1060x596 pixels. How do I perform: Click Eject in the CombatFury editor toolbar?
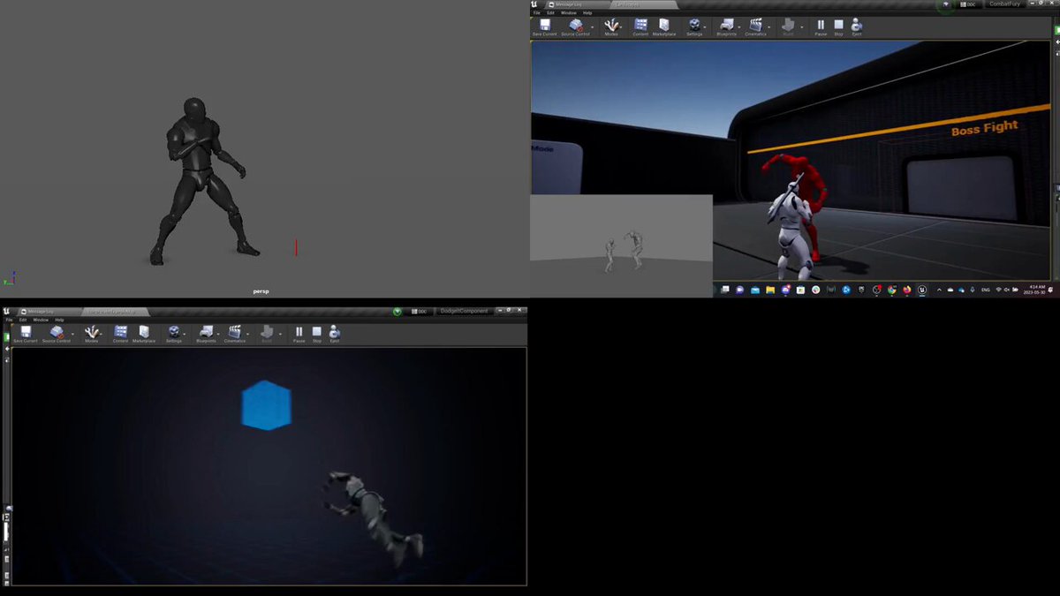(x=856, y=27)
